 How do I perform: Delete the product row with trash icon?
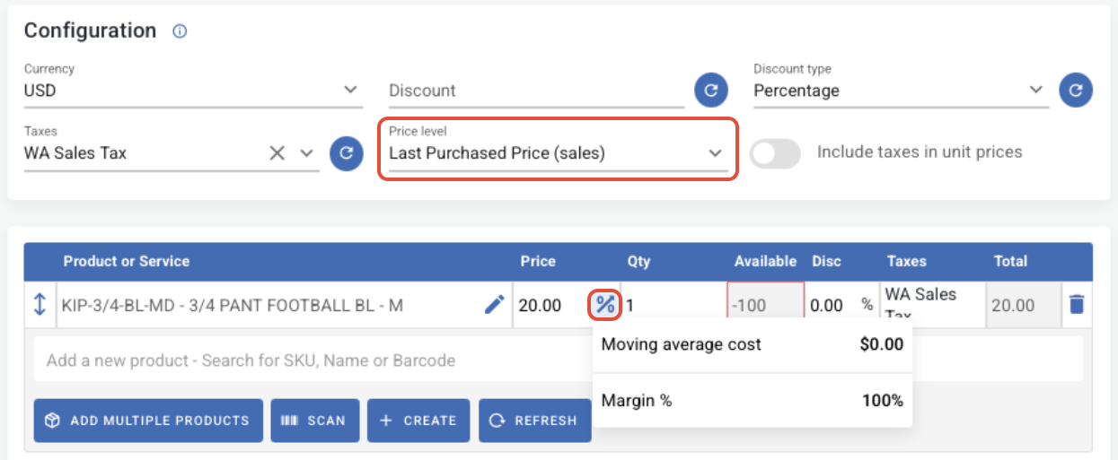(1077, 305)
